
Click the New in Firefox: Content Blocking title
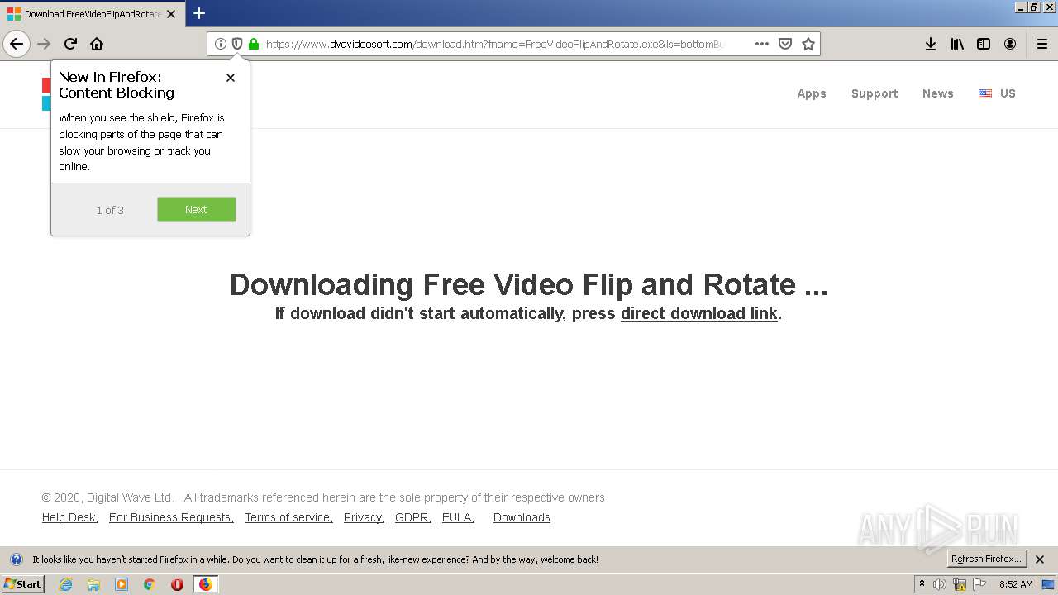117,85
